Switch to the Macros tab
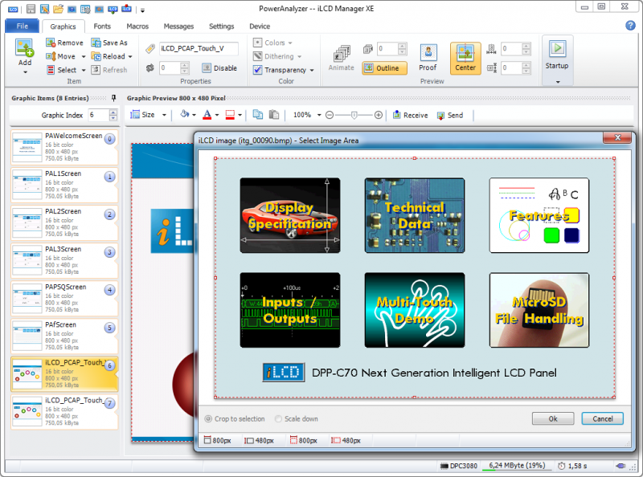 pos(137,26)
